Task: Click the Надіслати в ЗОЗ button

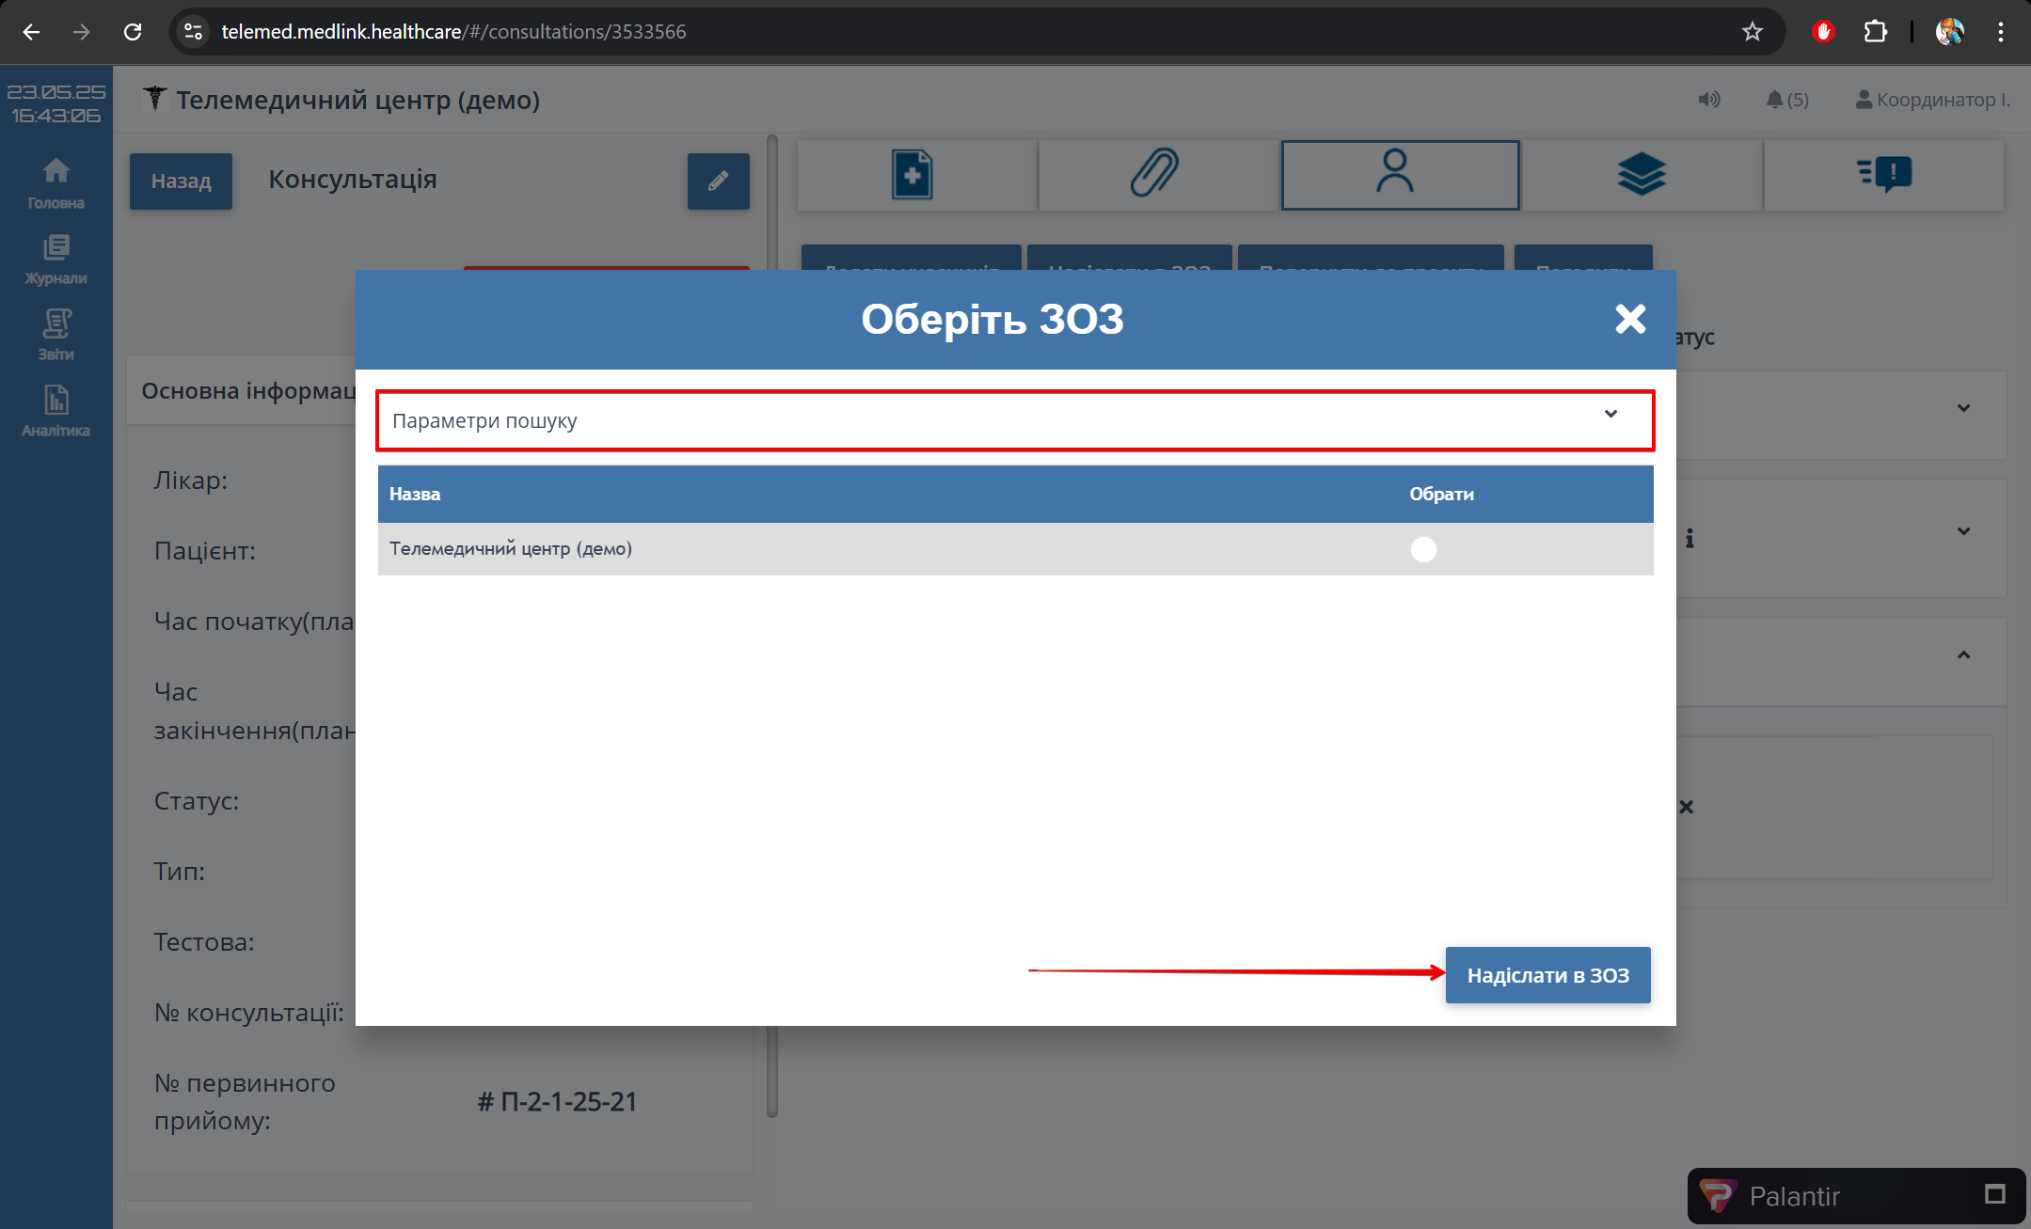Action: [x=1547, y=975]
